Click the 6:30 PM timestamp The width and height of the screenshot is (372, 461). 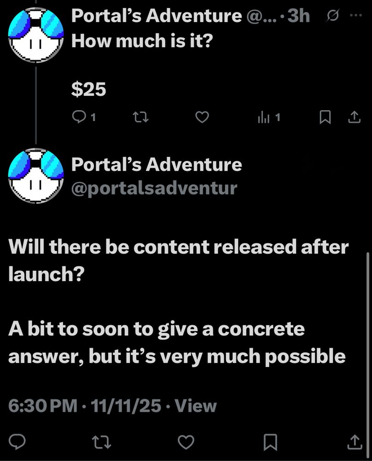43,406
